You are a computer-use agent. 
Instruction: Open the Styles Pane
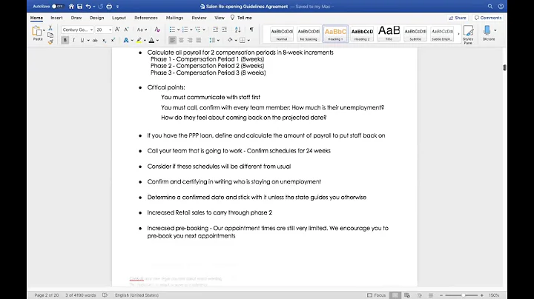pos(468,35)
